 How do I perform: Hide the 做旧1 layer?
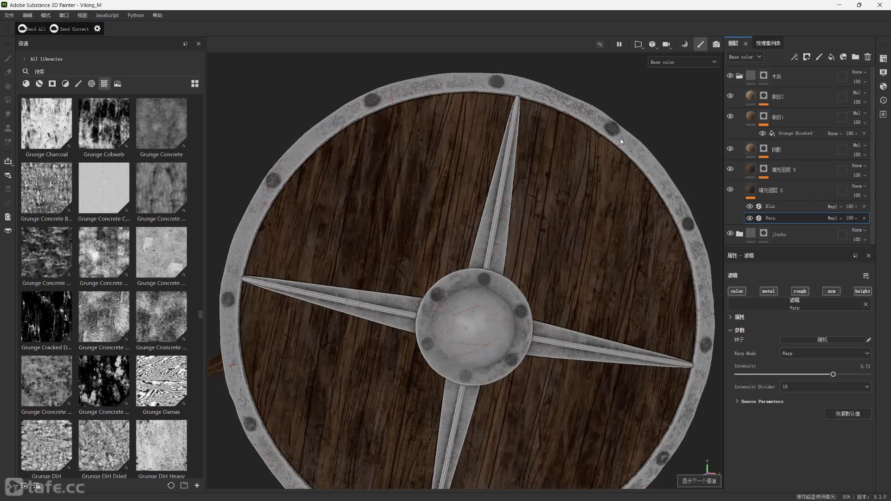point(730,116)
